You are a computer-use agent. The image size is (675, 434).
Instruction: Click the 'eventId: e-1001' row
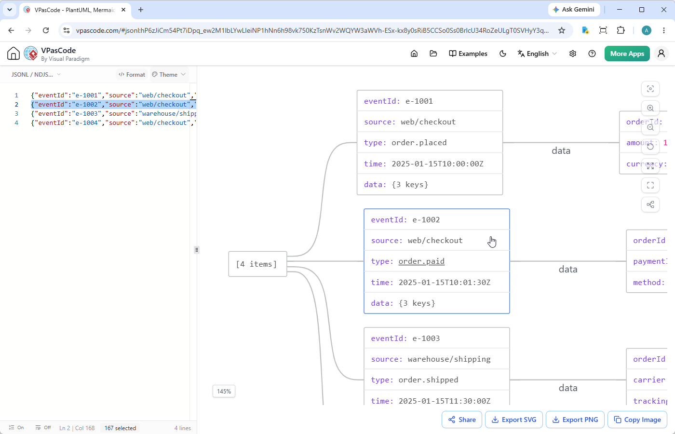click(430, 101)
